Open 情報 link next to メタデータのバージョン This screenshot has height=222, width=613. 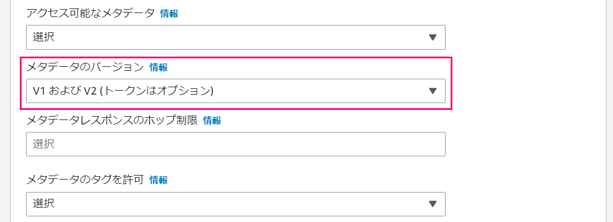pyautogui.click(x=158, y=67)
